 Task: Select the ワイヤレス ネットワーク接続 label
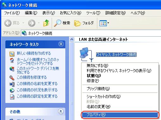pyautogui.click(x=116, y=55)
